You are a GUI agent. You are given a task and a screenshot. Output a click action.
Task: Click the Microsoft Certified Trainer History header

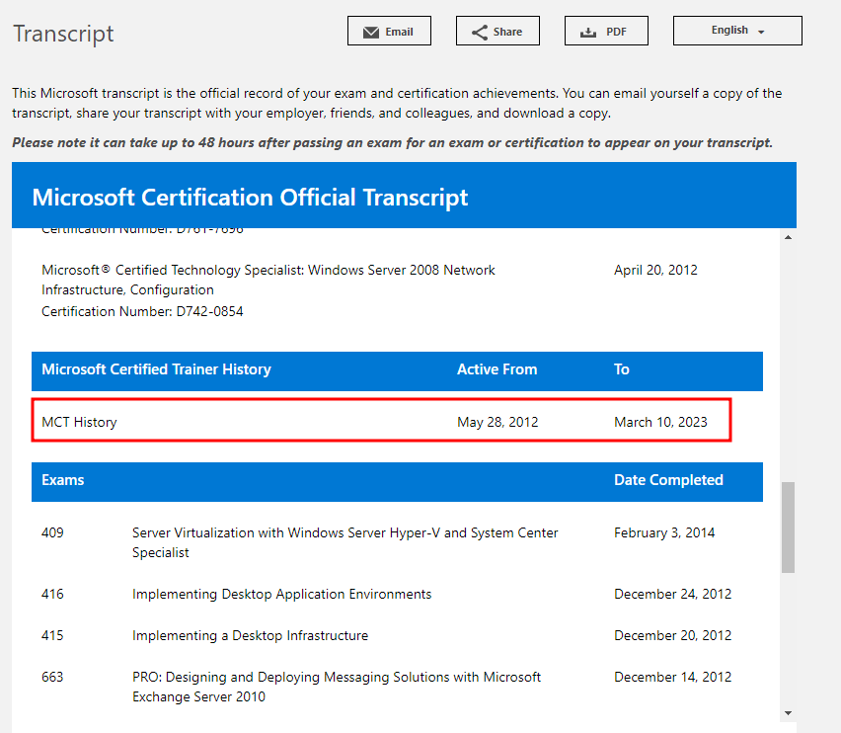pyautogui.click(x=156, y=369)
